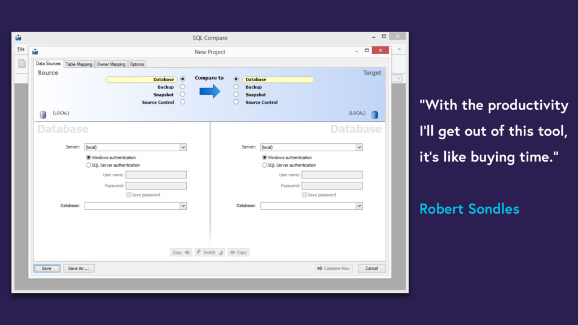
Task: Tick Save password on the target side
Action: (x=304, y=195)
